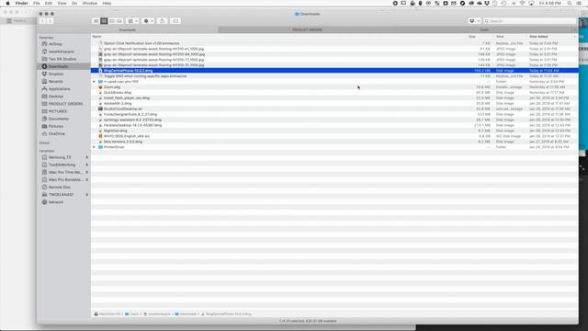Viewport: 588px width, 331px height.
Task: Open the View menu
Action: pos(62,3)
